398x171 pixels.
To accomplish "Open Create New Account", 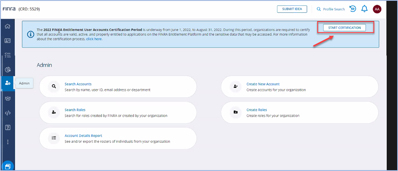I will click(x=263, y=84).
